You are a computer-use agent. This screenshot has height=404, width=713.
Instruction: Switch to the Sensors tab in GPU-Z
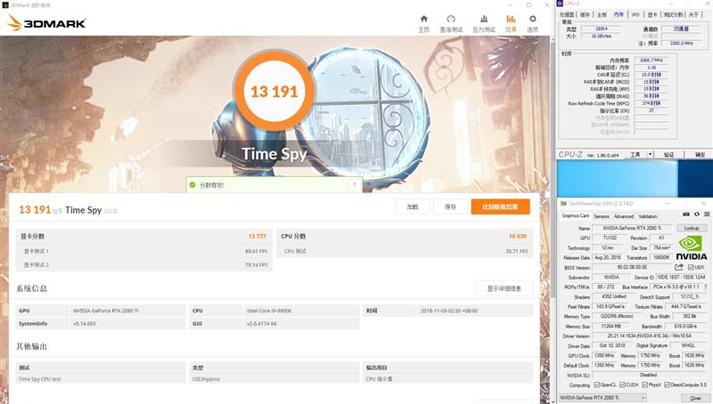pyautogui.click(x=602, y=216)
